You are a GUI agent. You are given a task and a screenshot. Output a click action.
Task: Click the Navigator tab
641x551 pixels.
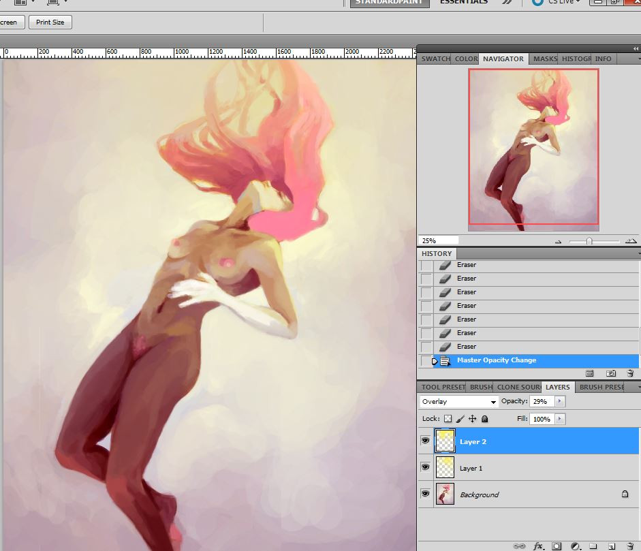(x=503, y=59)
